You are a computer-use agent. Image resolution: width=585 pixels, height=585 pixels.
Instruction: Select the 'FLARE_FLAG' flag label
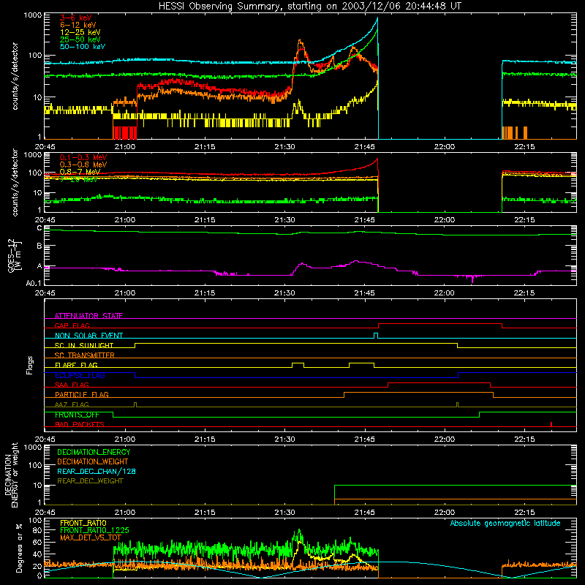(76, 365)
